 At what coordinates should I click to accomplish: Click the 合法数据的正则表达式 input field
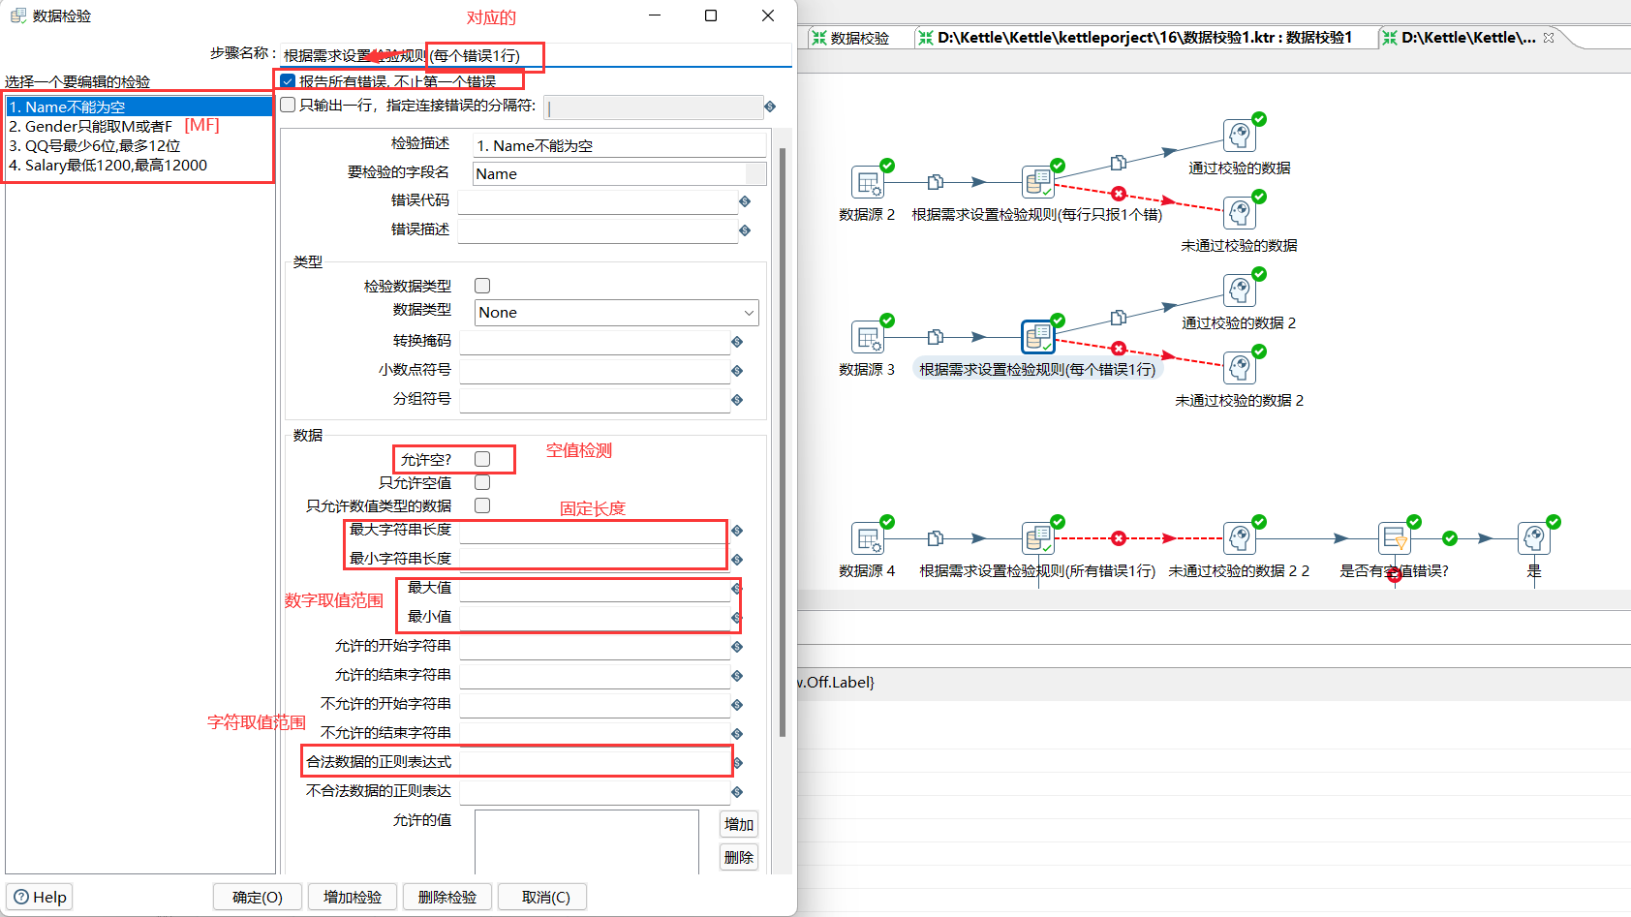[594, 762]
